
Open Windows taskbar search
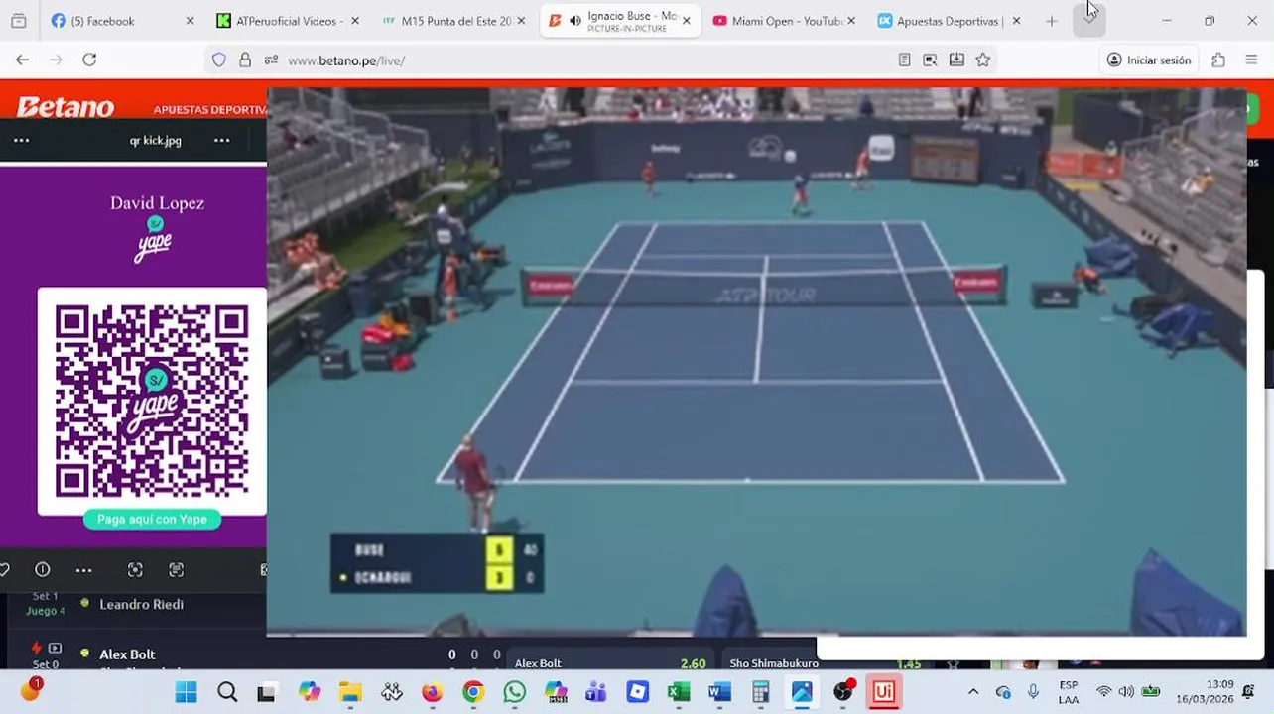click(x=227, y=692)
